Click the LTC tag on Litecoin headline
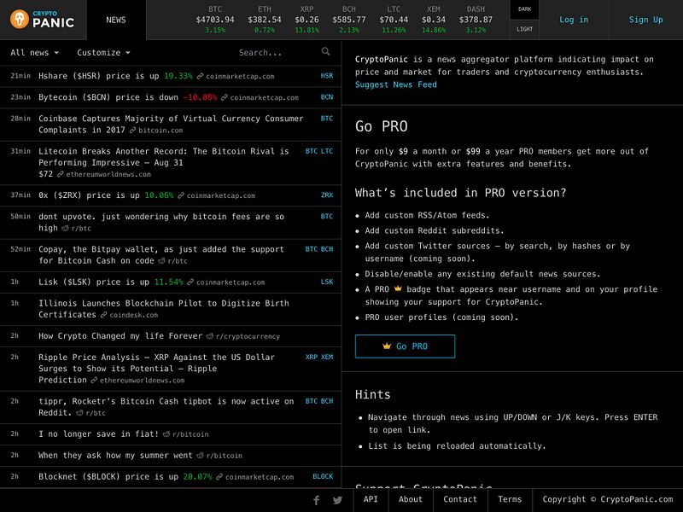The image size is (683, 512). coord(327,151)
